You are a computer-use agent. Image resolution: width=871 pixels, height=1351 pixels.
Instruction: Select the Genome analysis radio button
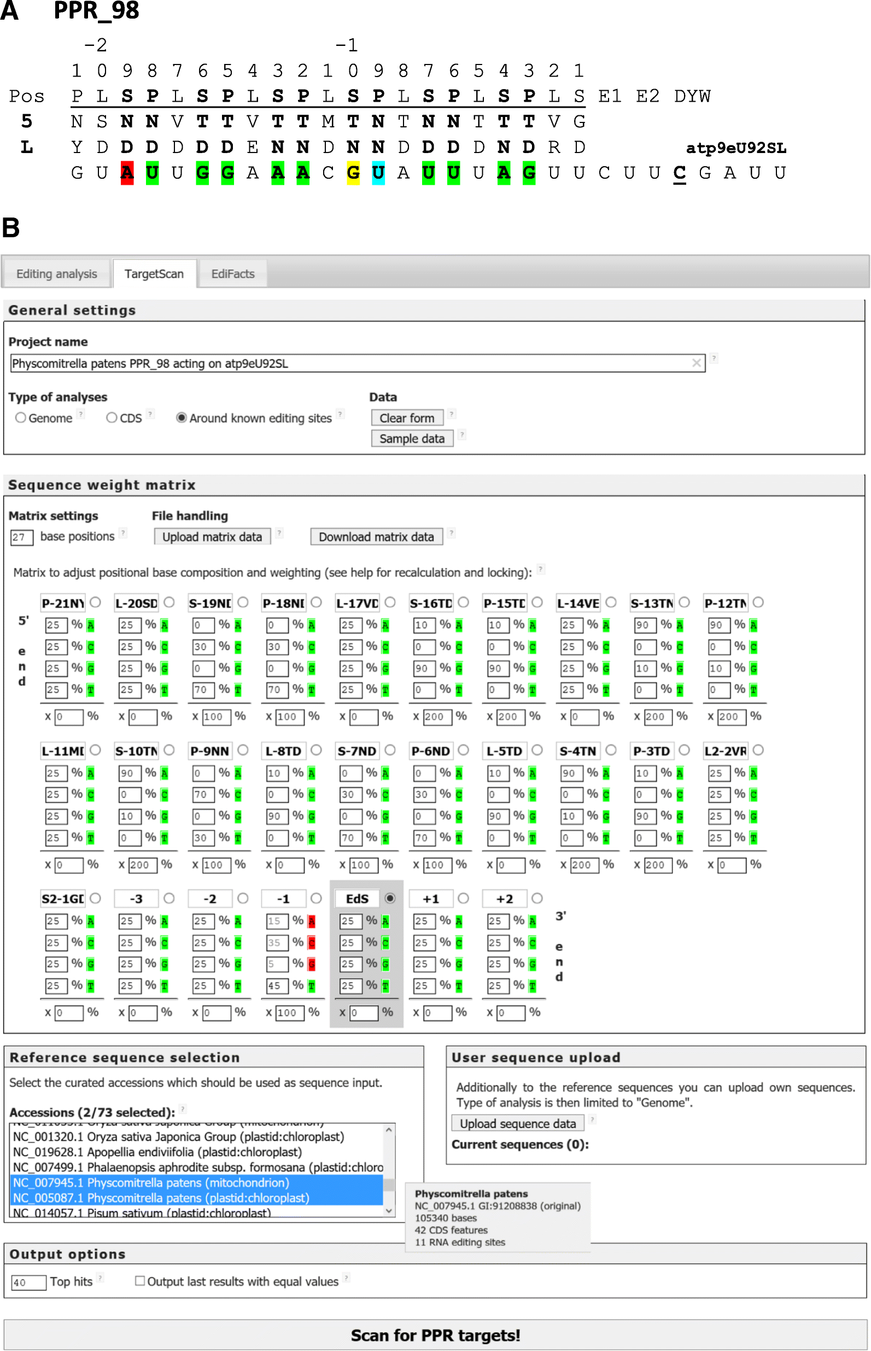(x=21, y=418)
